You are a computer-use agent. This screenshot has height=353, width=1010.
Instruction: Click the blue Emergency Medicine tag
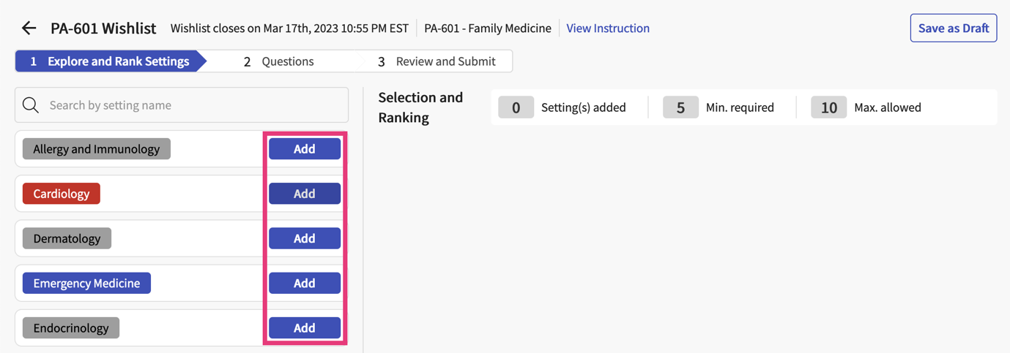click(86, 283)
